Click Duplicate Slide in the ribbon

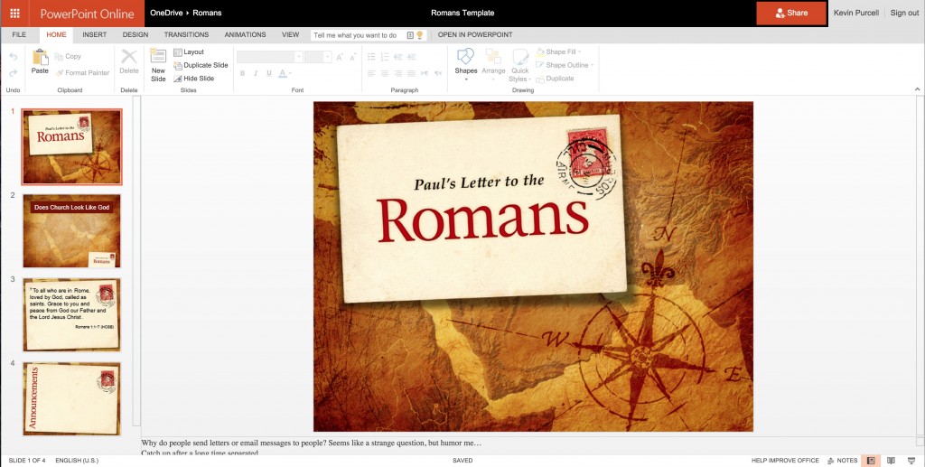[x=201, y=65]
